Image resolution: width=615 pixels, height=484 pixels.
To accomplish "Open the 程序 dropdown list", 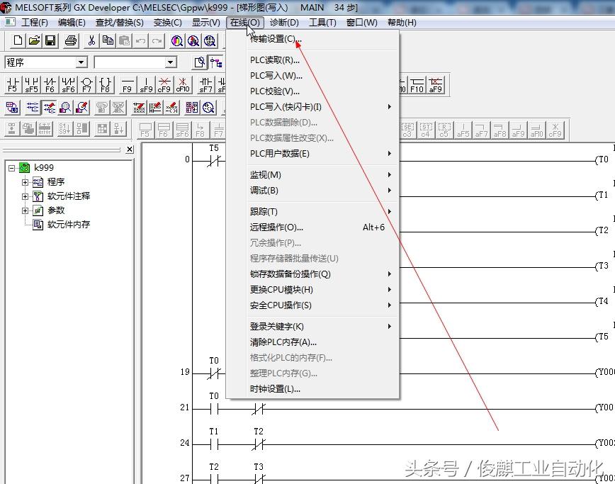I will coord(81,62).
